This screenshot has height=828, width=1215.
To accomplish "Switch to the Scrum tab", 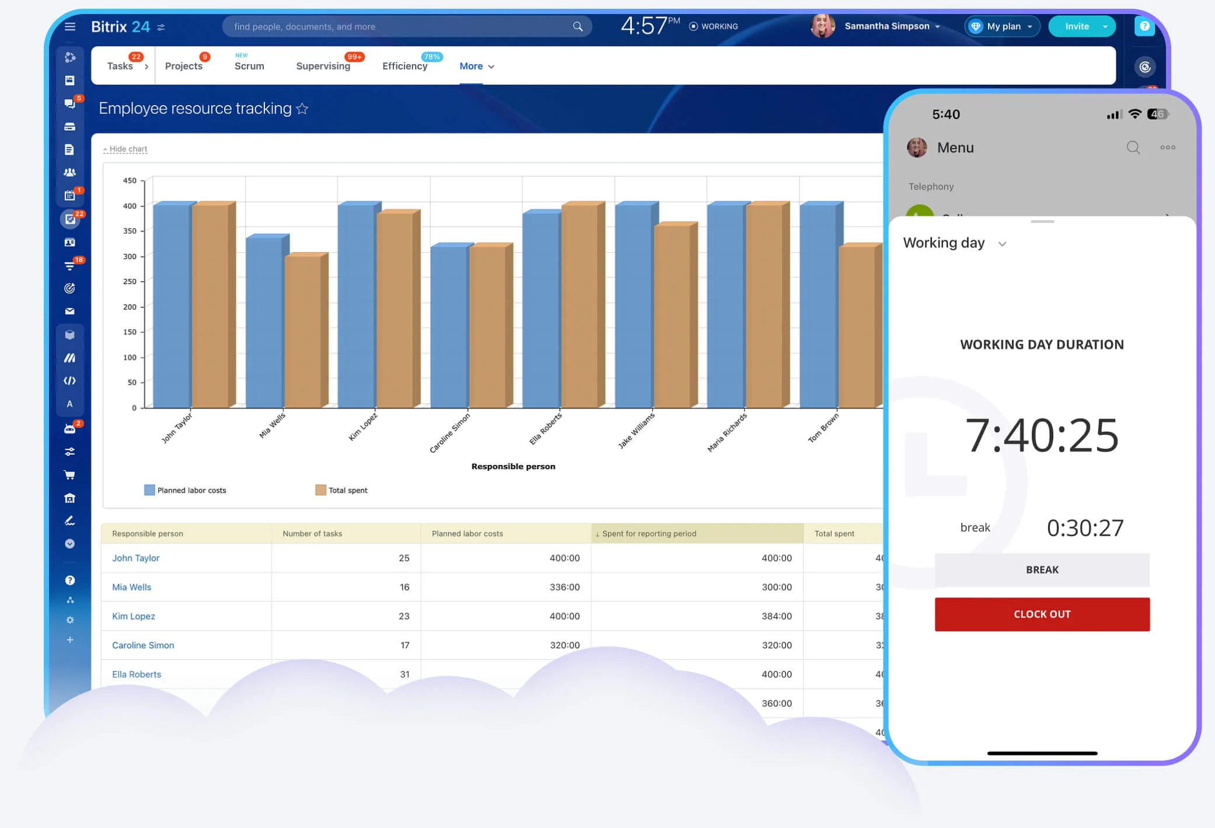I will (x=249, y=67).
